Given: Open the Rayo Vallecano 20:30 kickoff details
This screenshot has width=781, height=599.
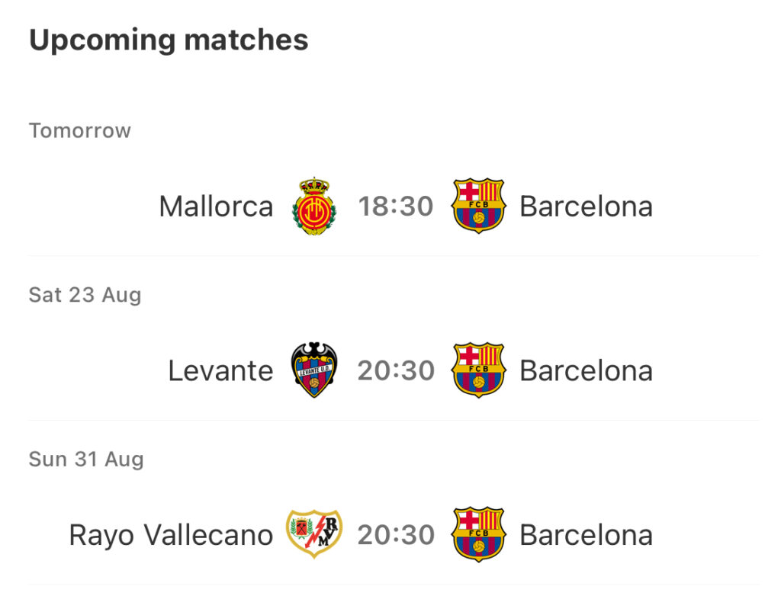Looking at the screenshot, I should (396, 535).
